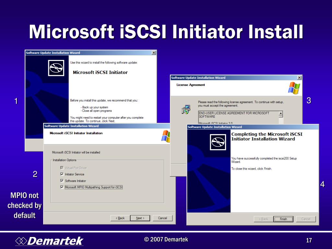
Task: Click 'To close this wizard, click Finish.' text
Action: click(252, 169)
